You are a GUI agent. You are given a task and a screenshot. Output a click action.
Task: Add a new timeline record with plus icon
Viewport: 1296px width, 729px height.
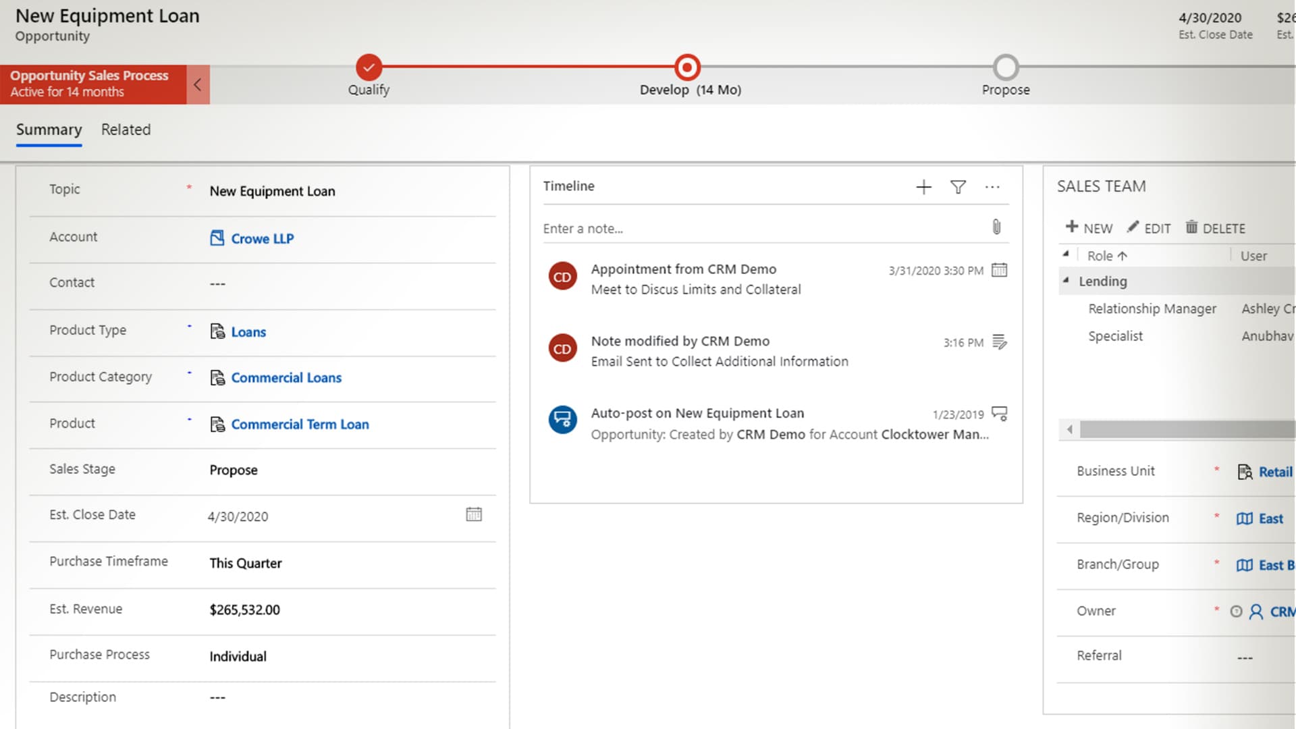click(923, 187)
